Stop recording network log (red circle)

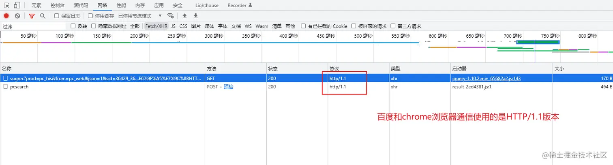point(6,16)
